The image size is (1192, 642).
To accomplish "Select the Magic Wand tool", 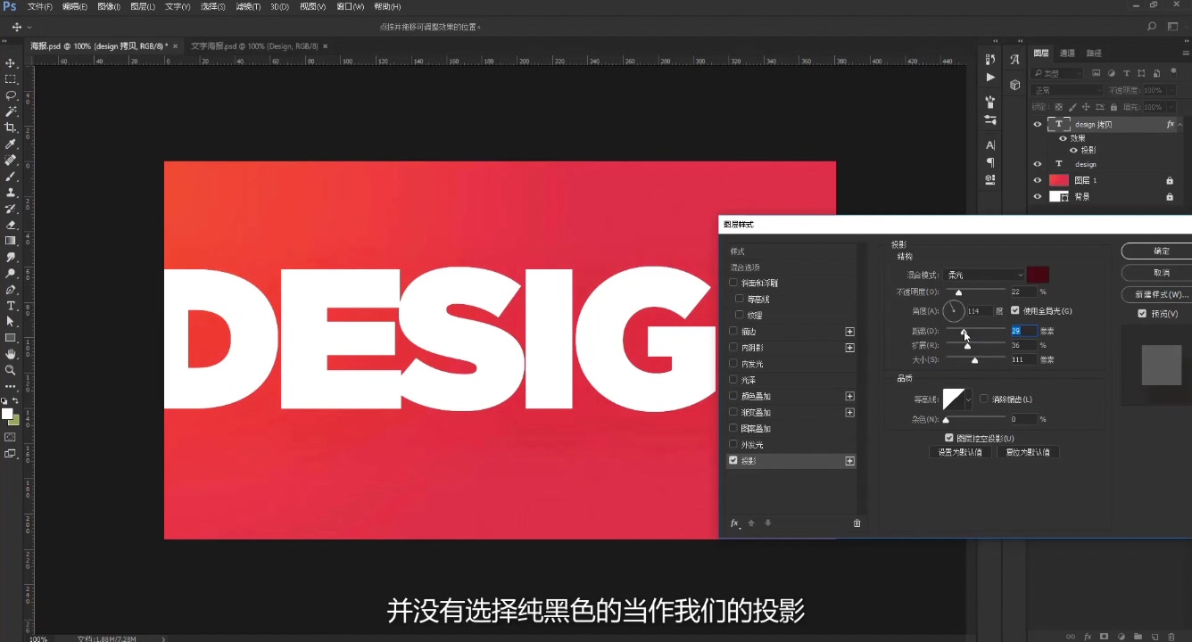I will [11, 111].
